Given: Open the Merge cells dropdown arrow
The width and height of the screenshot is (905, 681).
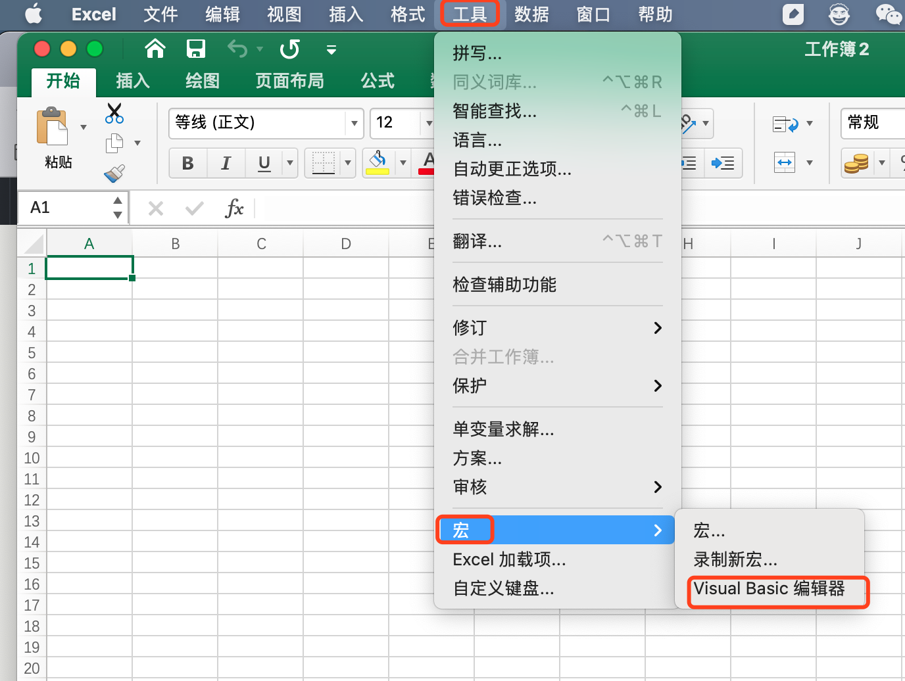Looking at the screenshot, I should point(810,162).
